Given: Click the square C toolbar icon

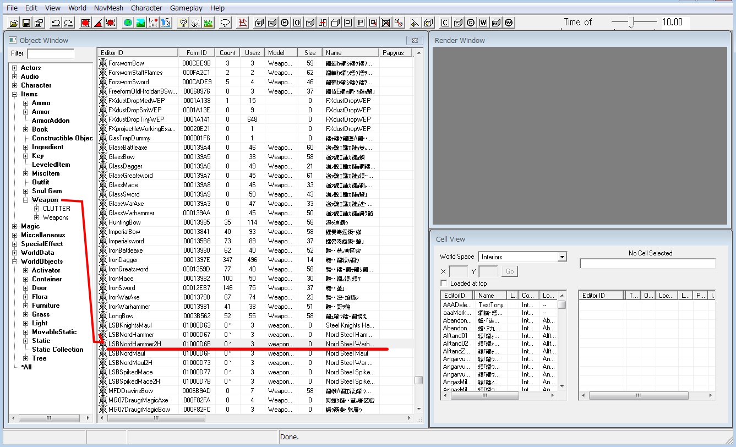Looking at the screenshot, I should 445,23.
